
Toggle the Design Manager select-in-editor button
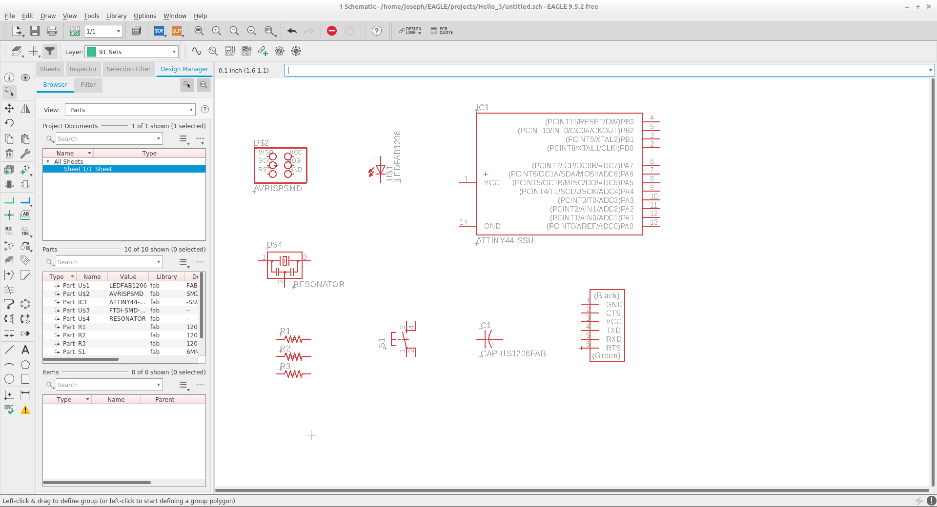click(187, 85)
